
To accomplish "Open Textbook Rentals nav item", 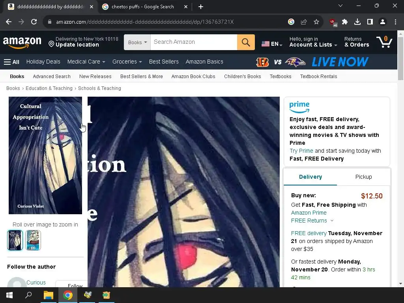I will click(x=318, y=77).
